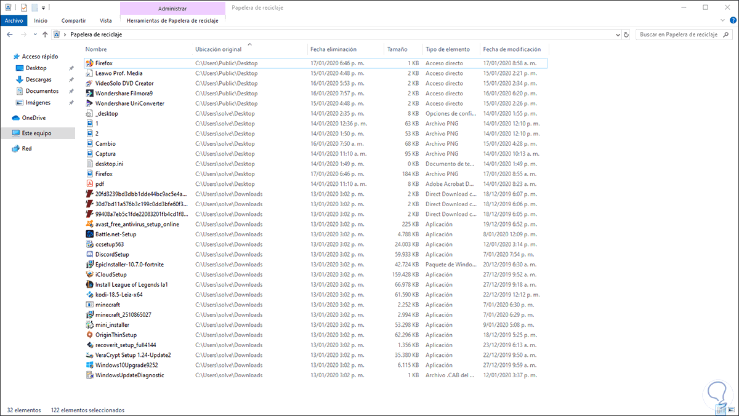Select the desktop.ini file row

tap(315, 164)
